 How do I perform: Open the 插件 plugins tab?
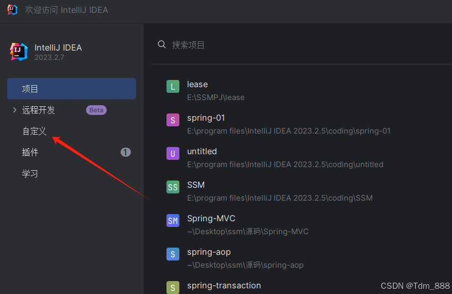30,152
